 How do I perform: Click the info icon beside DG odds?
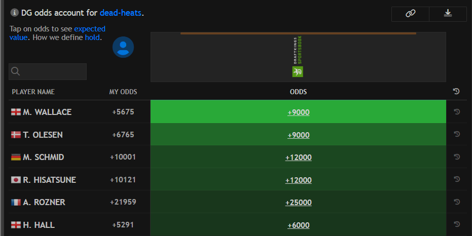tap(15, 12)
